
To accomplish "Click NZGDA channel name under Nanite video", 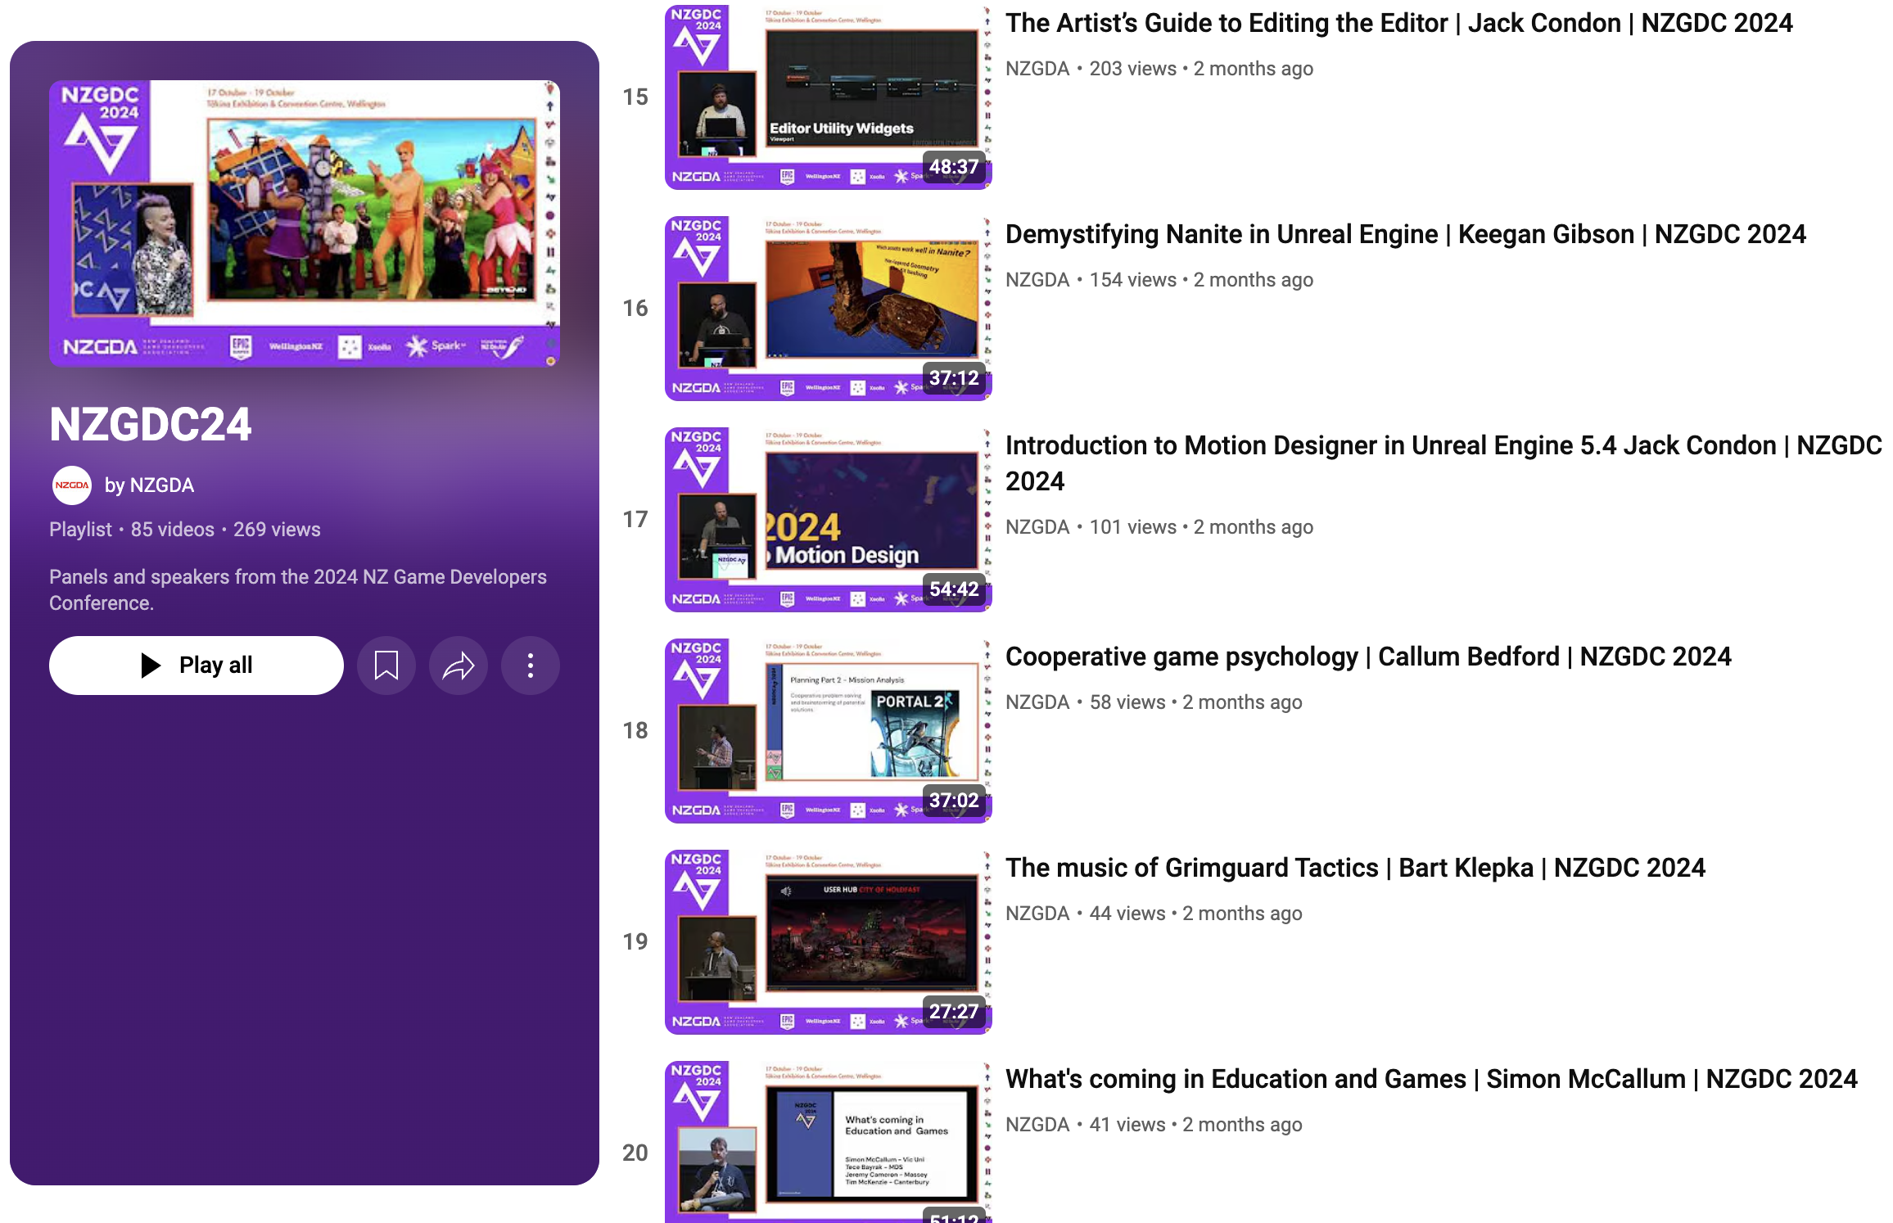I will 1037,280.
